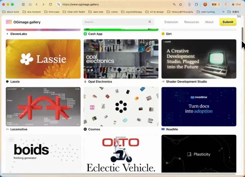Open the 'comic' bookmark folder
The image size is (245, 177).
(112, 12)
